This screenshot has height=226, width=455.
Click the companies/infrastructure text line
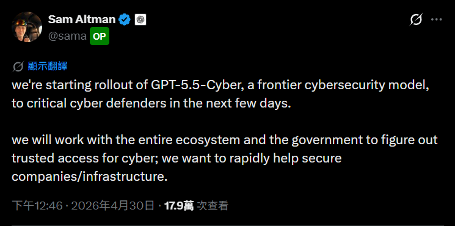click(90, 176)
